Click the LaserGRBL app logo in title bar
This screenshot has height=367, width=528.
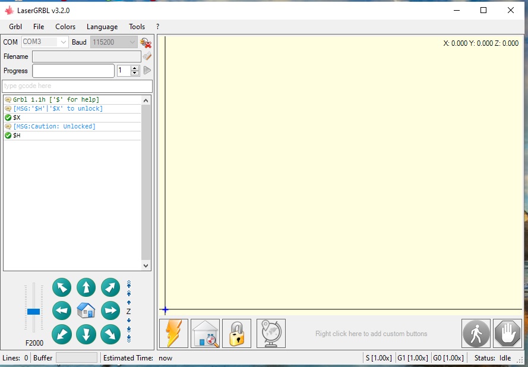point(9,11)
